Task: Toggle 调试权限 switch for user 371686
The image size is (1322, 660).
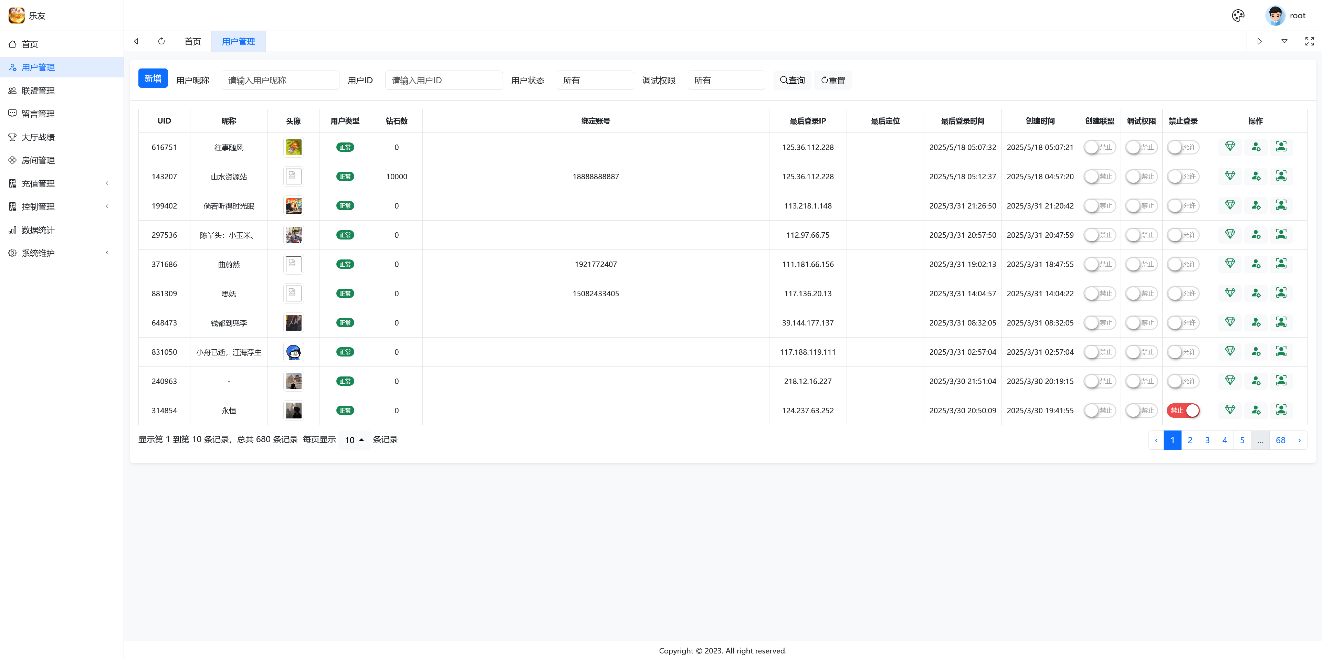Action: tap(1141, 264)
